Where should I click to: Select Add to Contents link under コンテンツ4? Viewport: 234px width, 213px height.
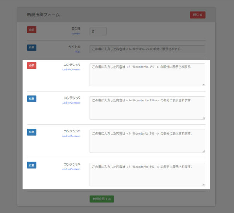click(71, 169)
